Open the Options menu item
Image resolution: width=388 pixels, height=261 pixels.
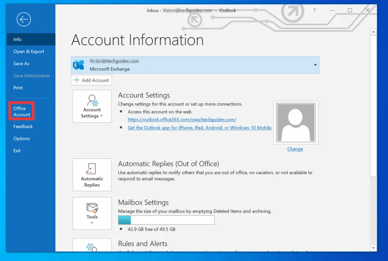[x=21, y=138]
